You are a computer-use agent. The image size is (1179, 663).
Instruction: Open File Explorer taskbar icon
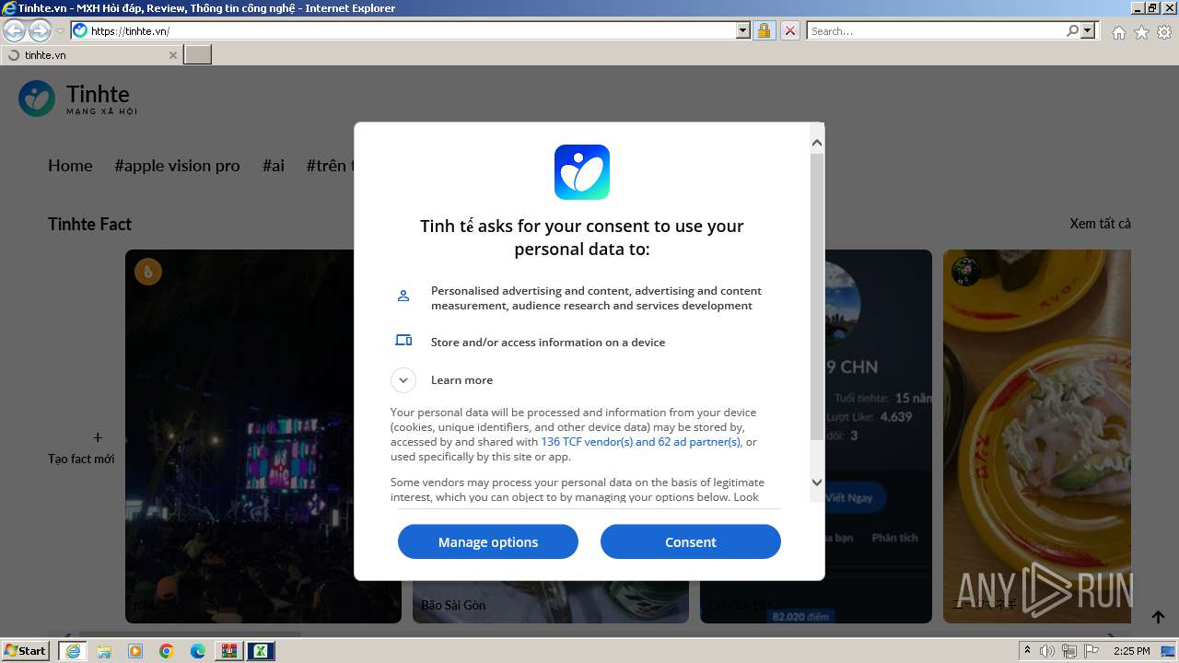click(104, 651)
